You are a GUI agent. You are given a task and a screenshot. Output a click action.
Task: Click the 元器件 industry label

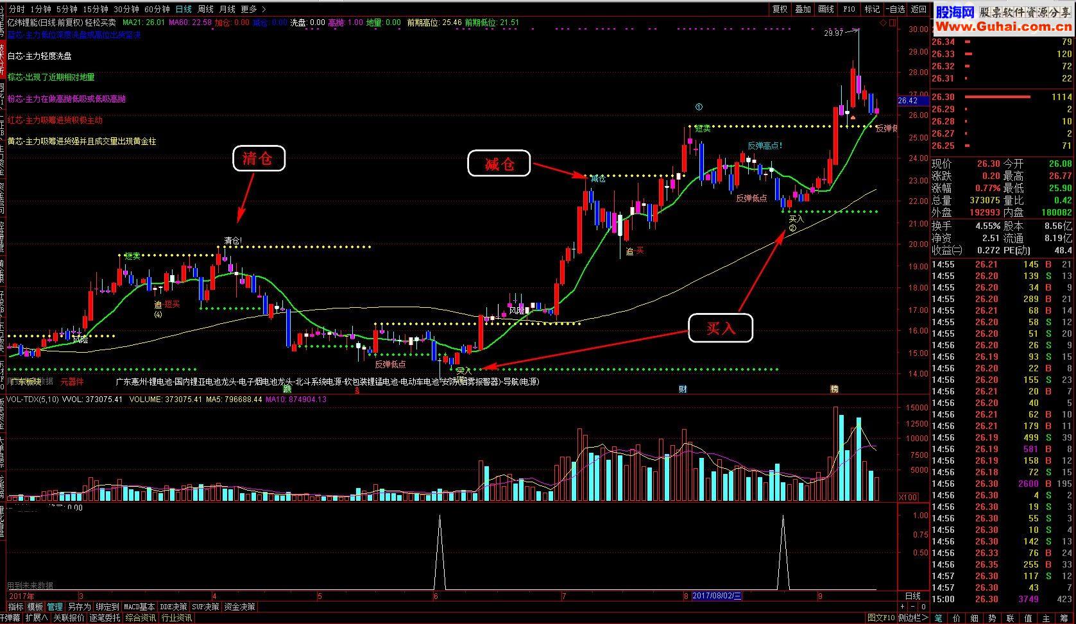pos(72,382)
